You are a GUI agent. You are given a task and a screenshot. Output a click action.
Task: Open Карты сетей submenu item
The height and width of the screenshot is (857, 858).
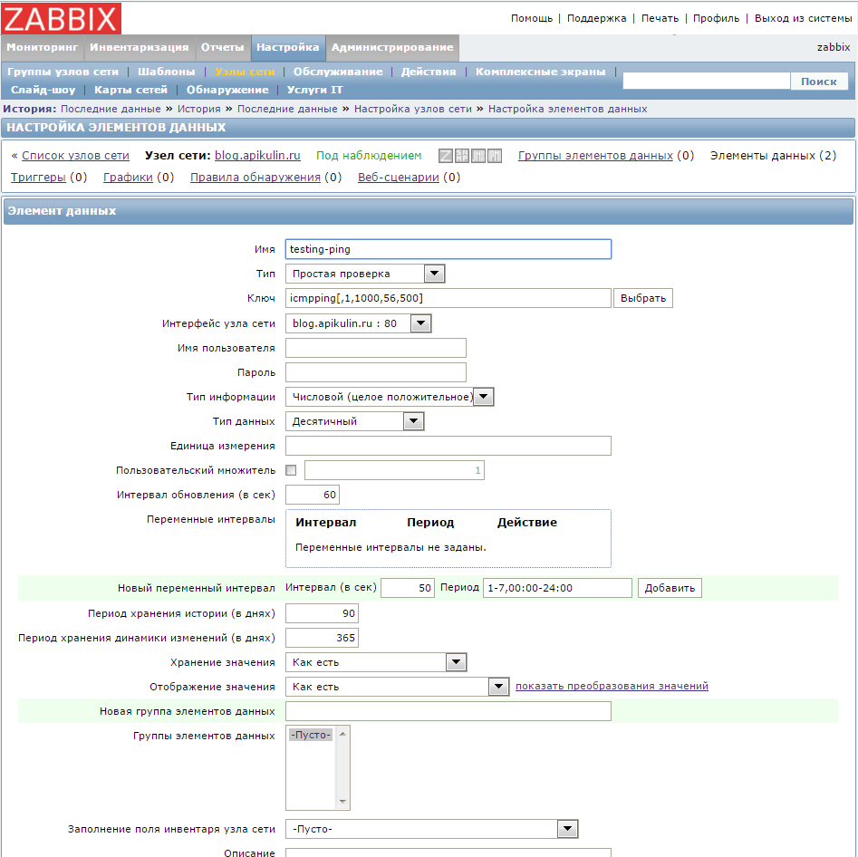click(130, 90)
